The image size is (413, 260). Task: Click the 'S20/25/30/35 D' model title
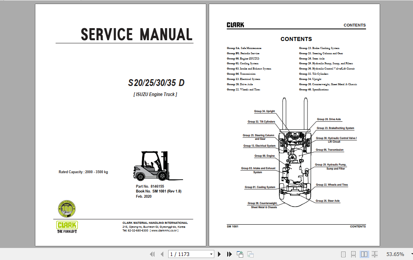156,83
